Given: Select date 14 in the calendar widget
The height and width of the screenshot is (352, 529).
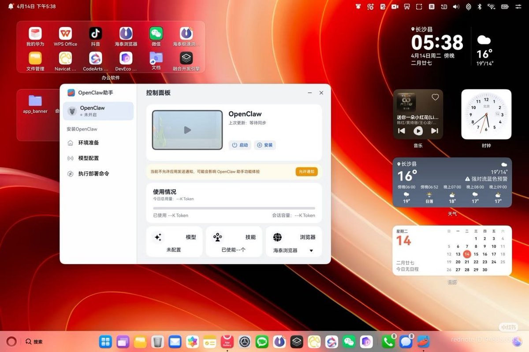Looking at the screenshot, I should 467,254.
